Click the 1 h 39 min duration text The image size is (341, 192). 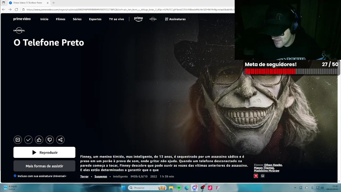click(167, 177)
